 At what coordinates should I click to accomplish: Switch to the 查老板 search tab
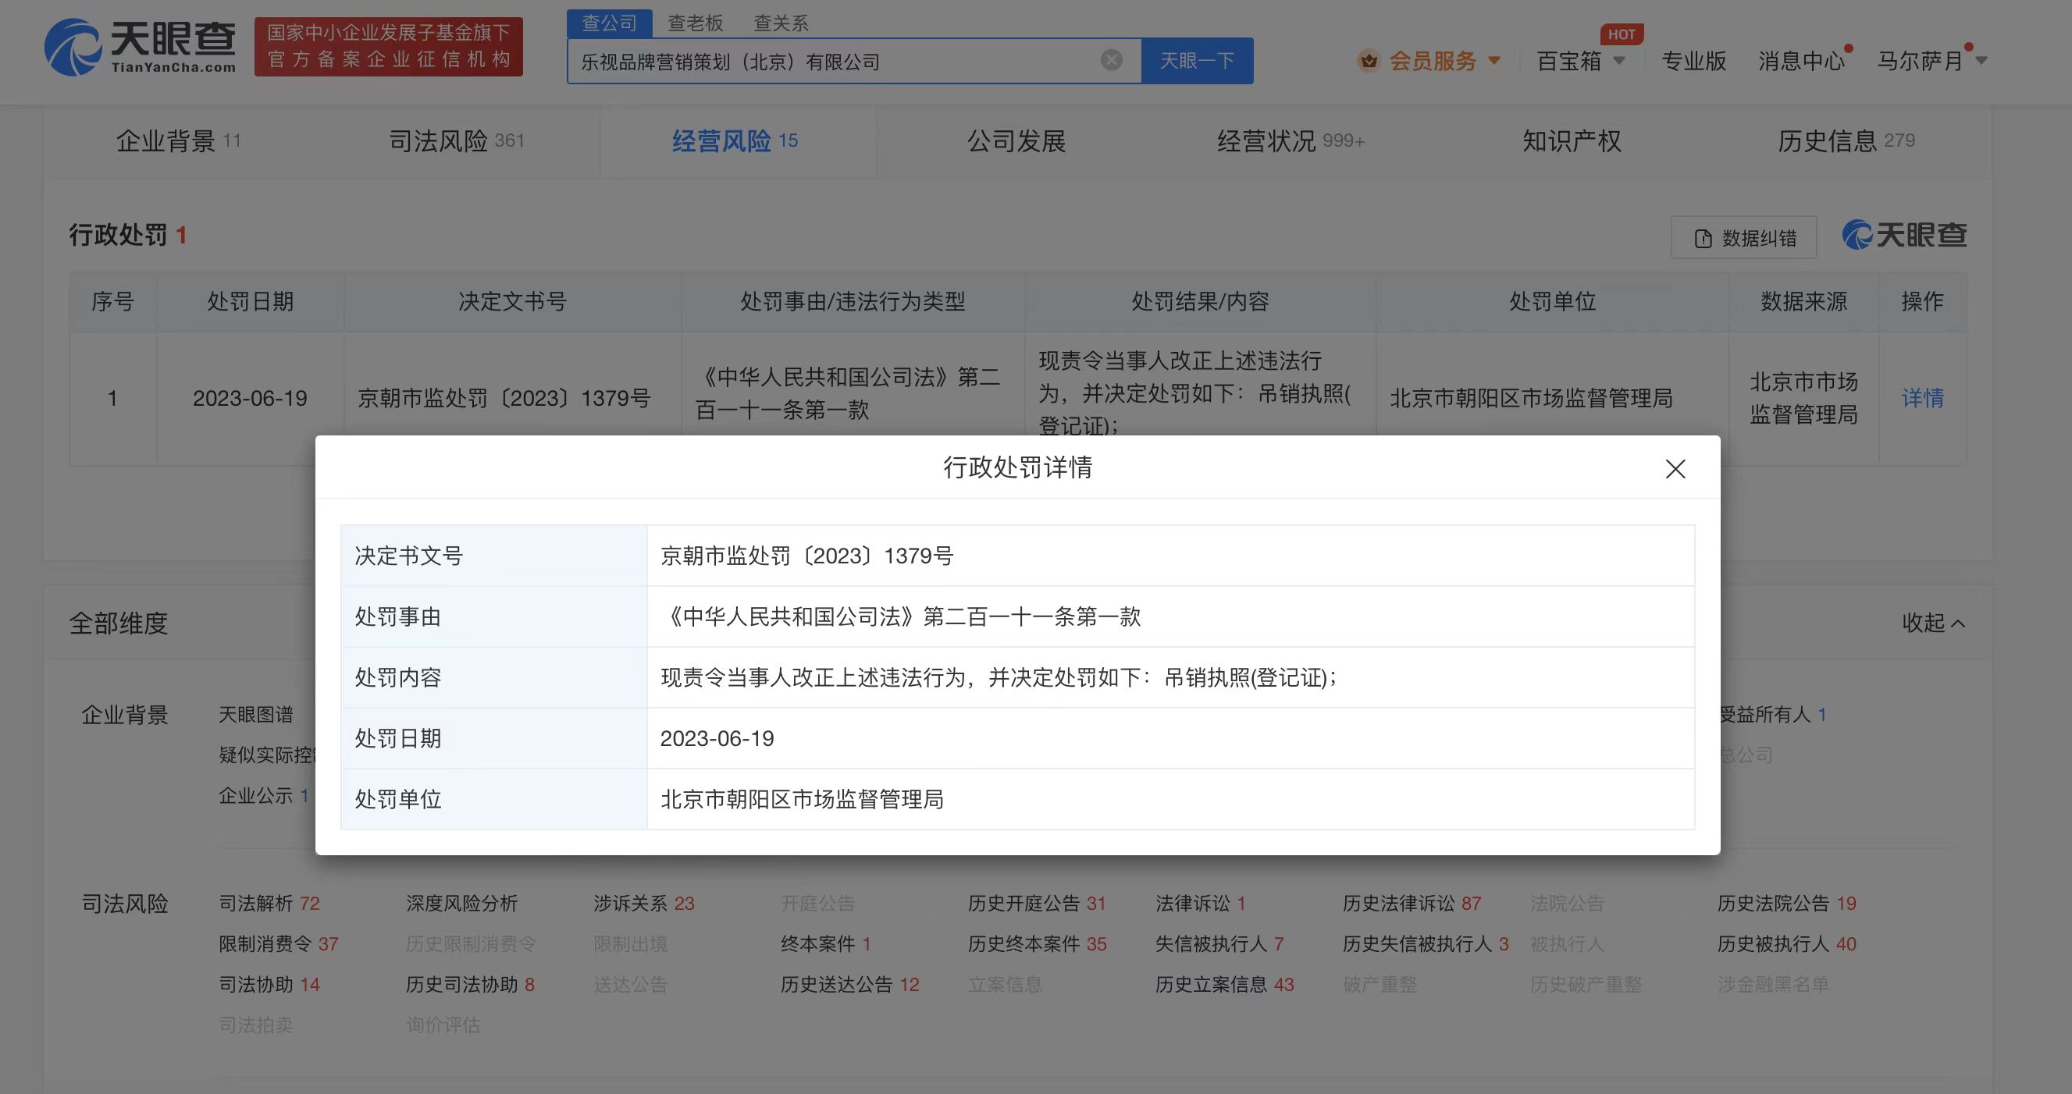(695, 23)
